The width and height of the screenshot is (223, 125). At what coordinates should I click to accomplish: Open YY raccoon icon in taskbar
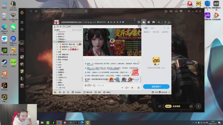(x=88, y=122)
